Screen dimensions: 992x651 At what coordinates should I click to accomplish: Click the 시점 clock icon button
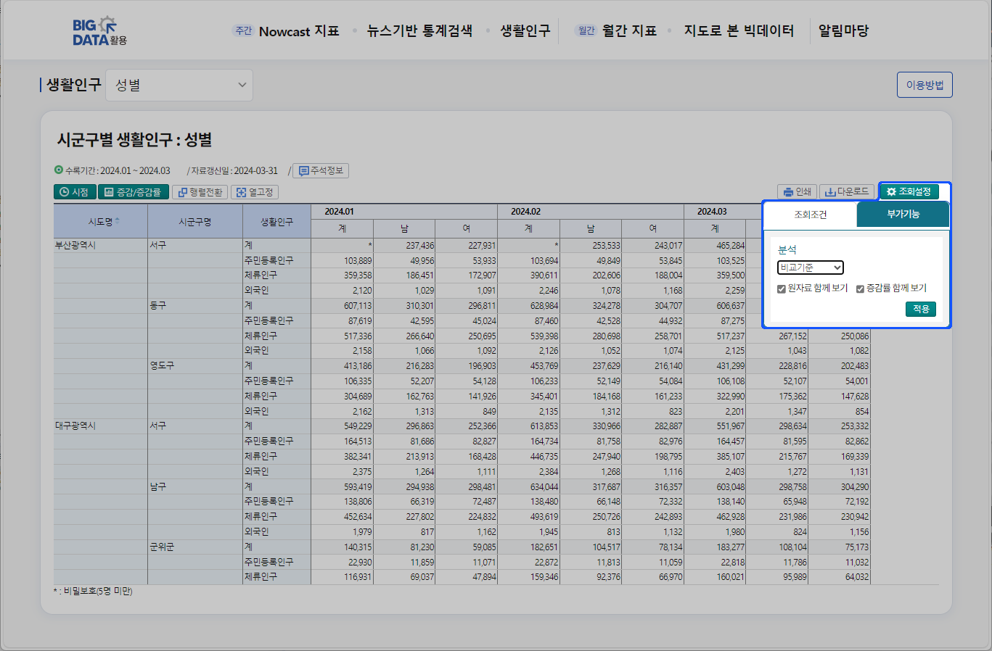click(74, 192)
